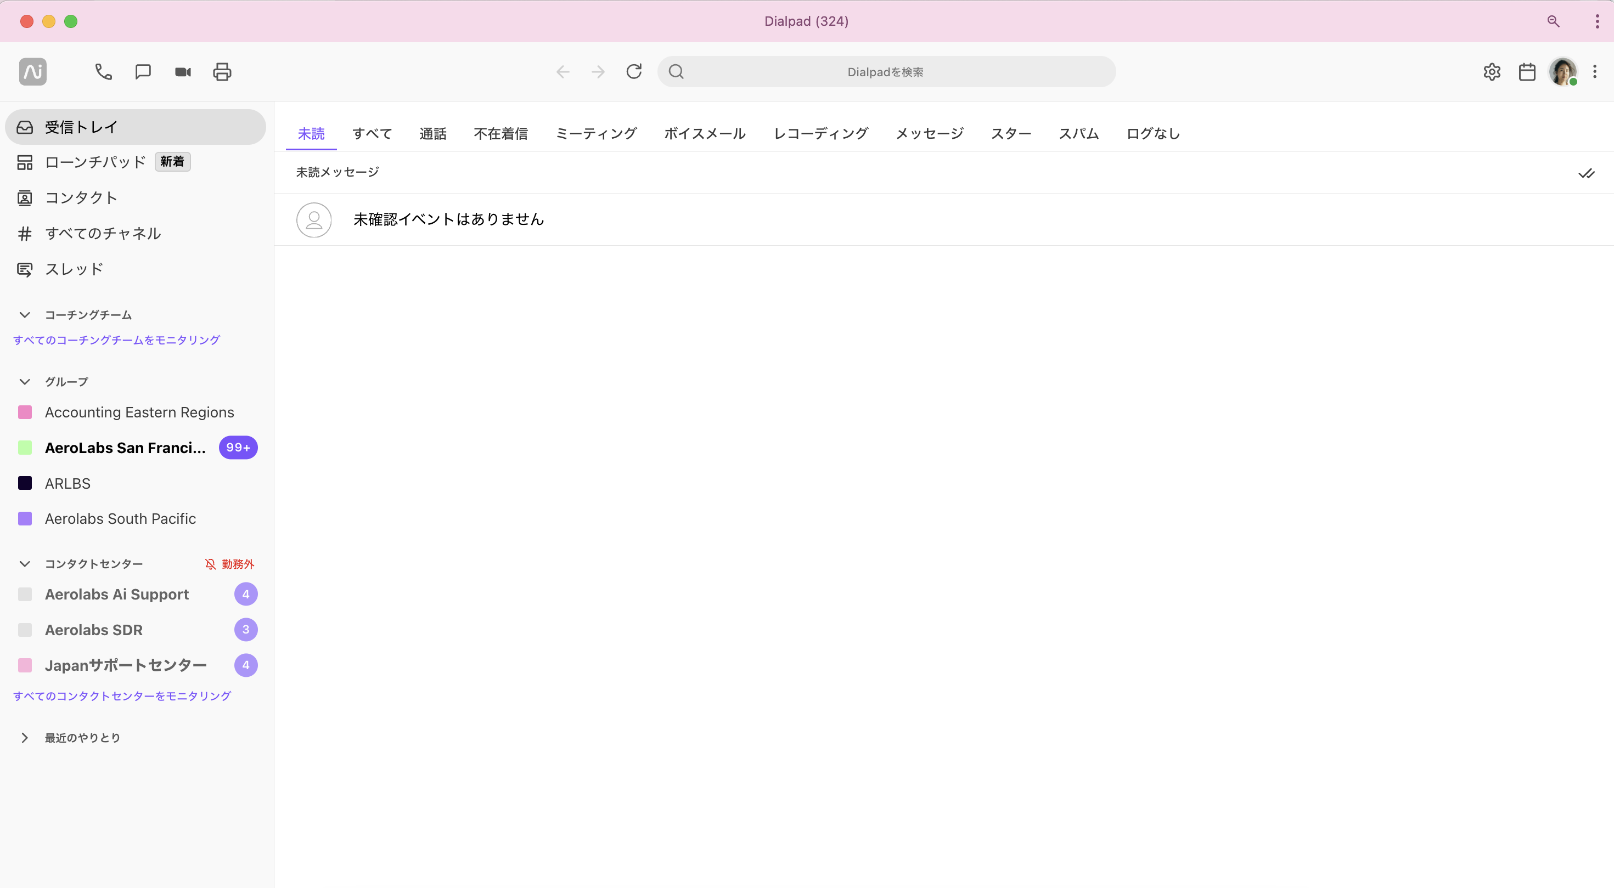The width and height of the screenshot is (1614, 888).
Task: Open すべてのコーチングチームをモニタリング link
Action: tap(116, 339)
